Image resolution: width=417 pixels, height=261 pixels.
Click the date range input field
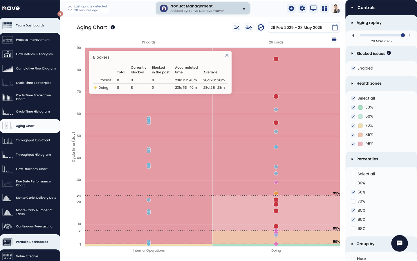coord(299,28)
